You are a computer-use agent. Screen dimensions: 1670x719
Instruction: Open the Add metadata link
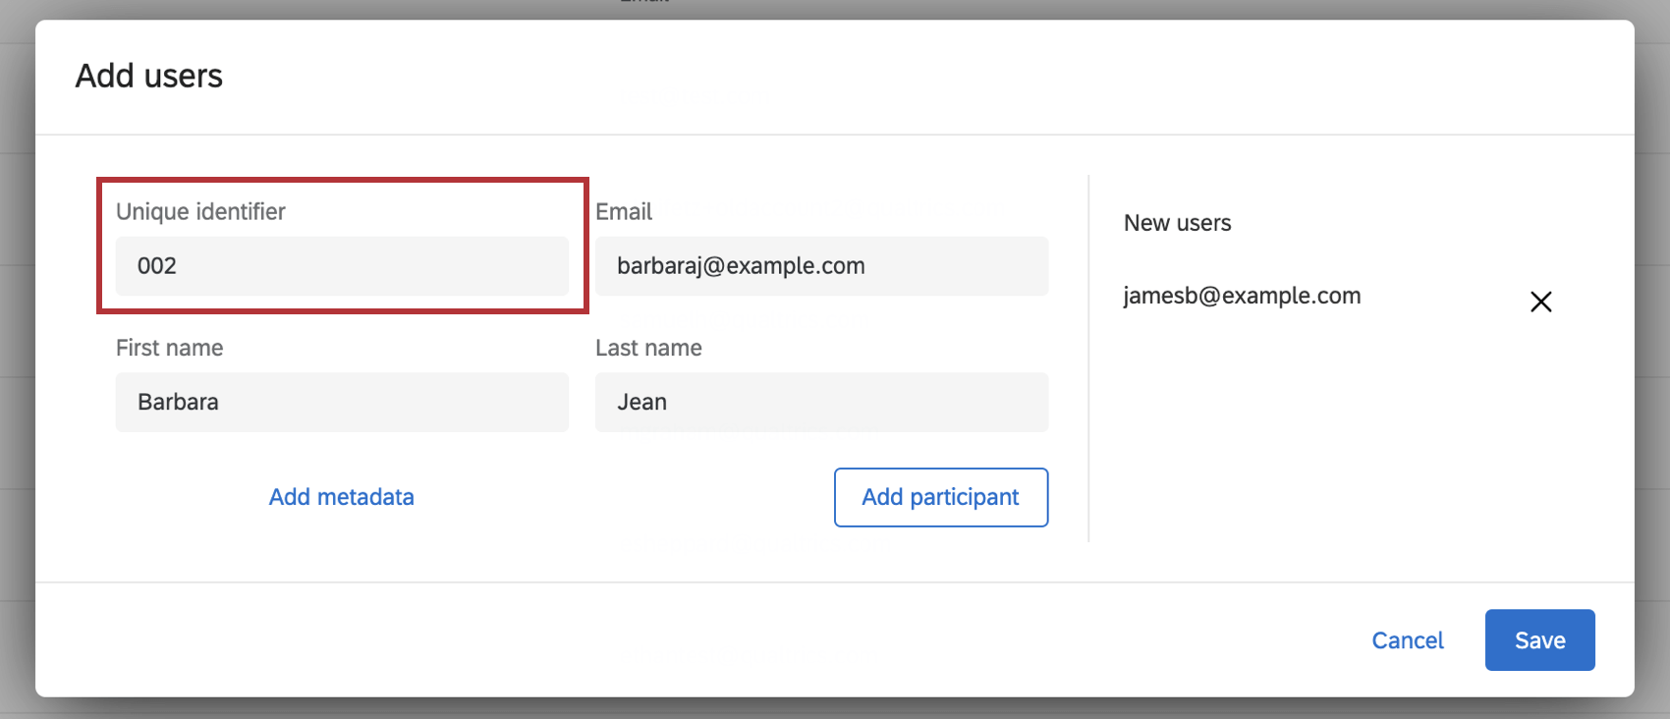pyautogui.click(x=341, y=497)
